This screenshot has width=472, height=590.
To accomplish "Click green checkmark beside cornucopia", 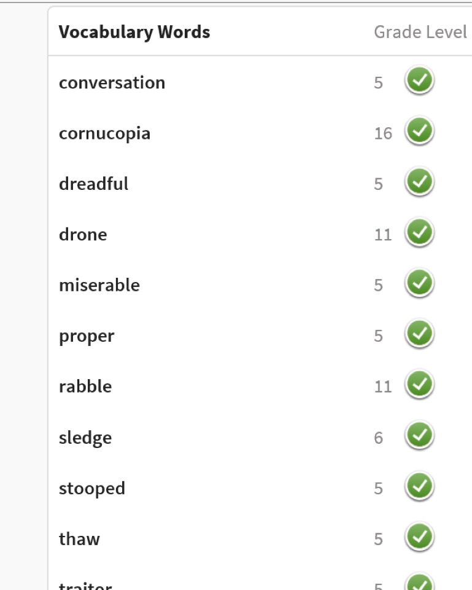I will 419,131.
